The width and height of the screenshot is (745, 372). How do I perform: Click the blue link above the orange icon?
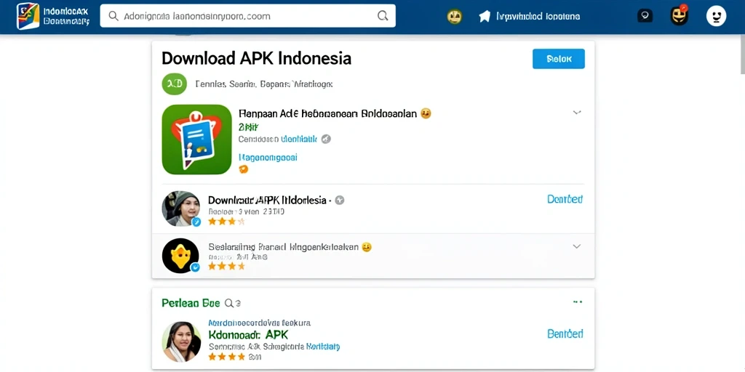pyautogui.click(x=268, y=158)
